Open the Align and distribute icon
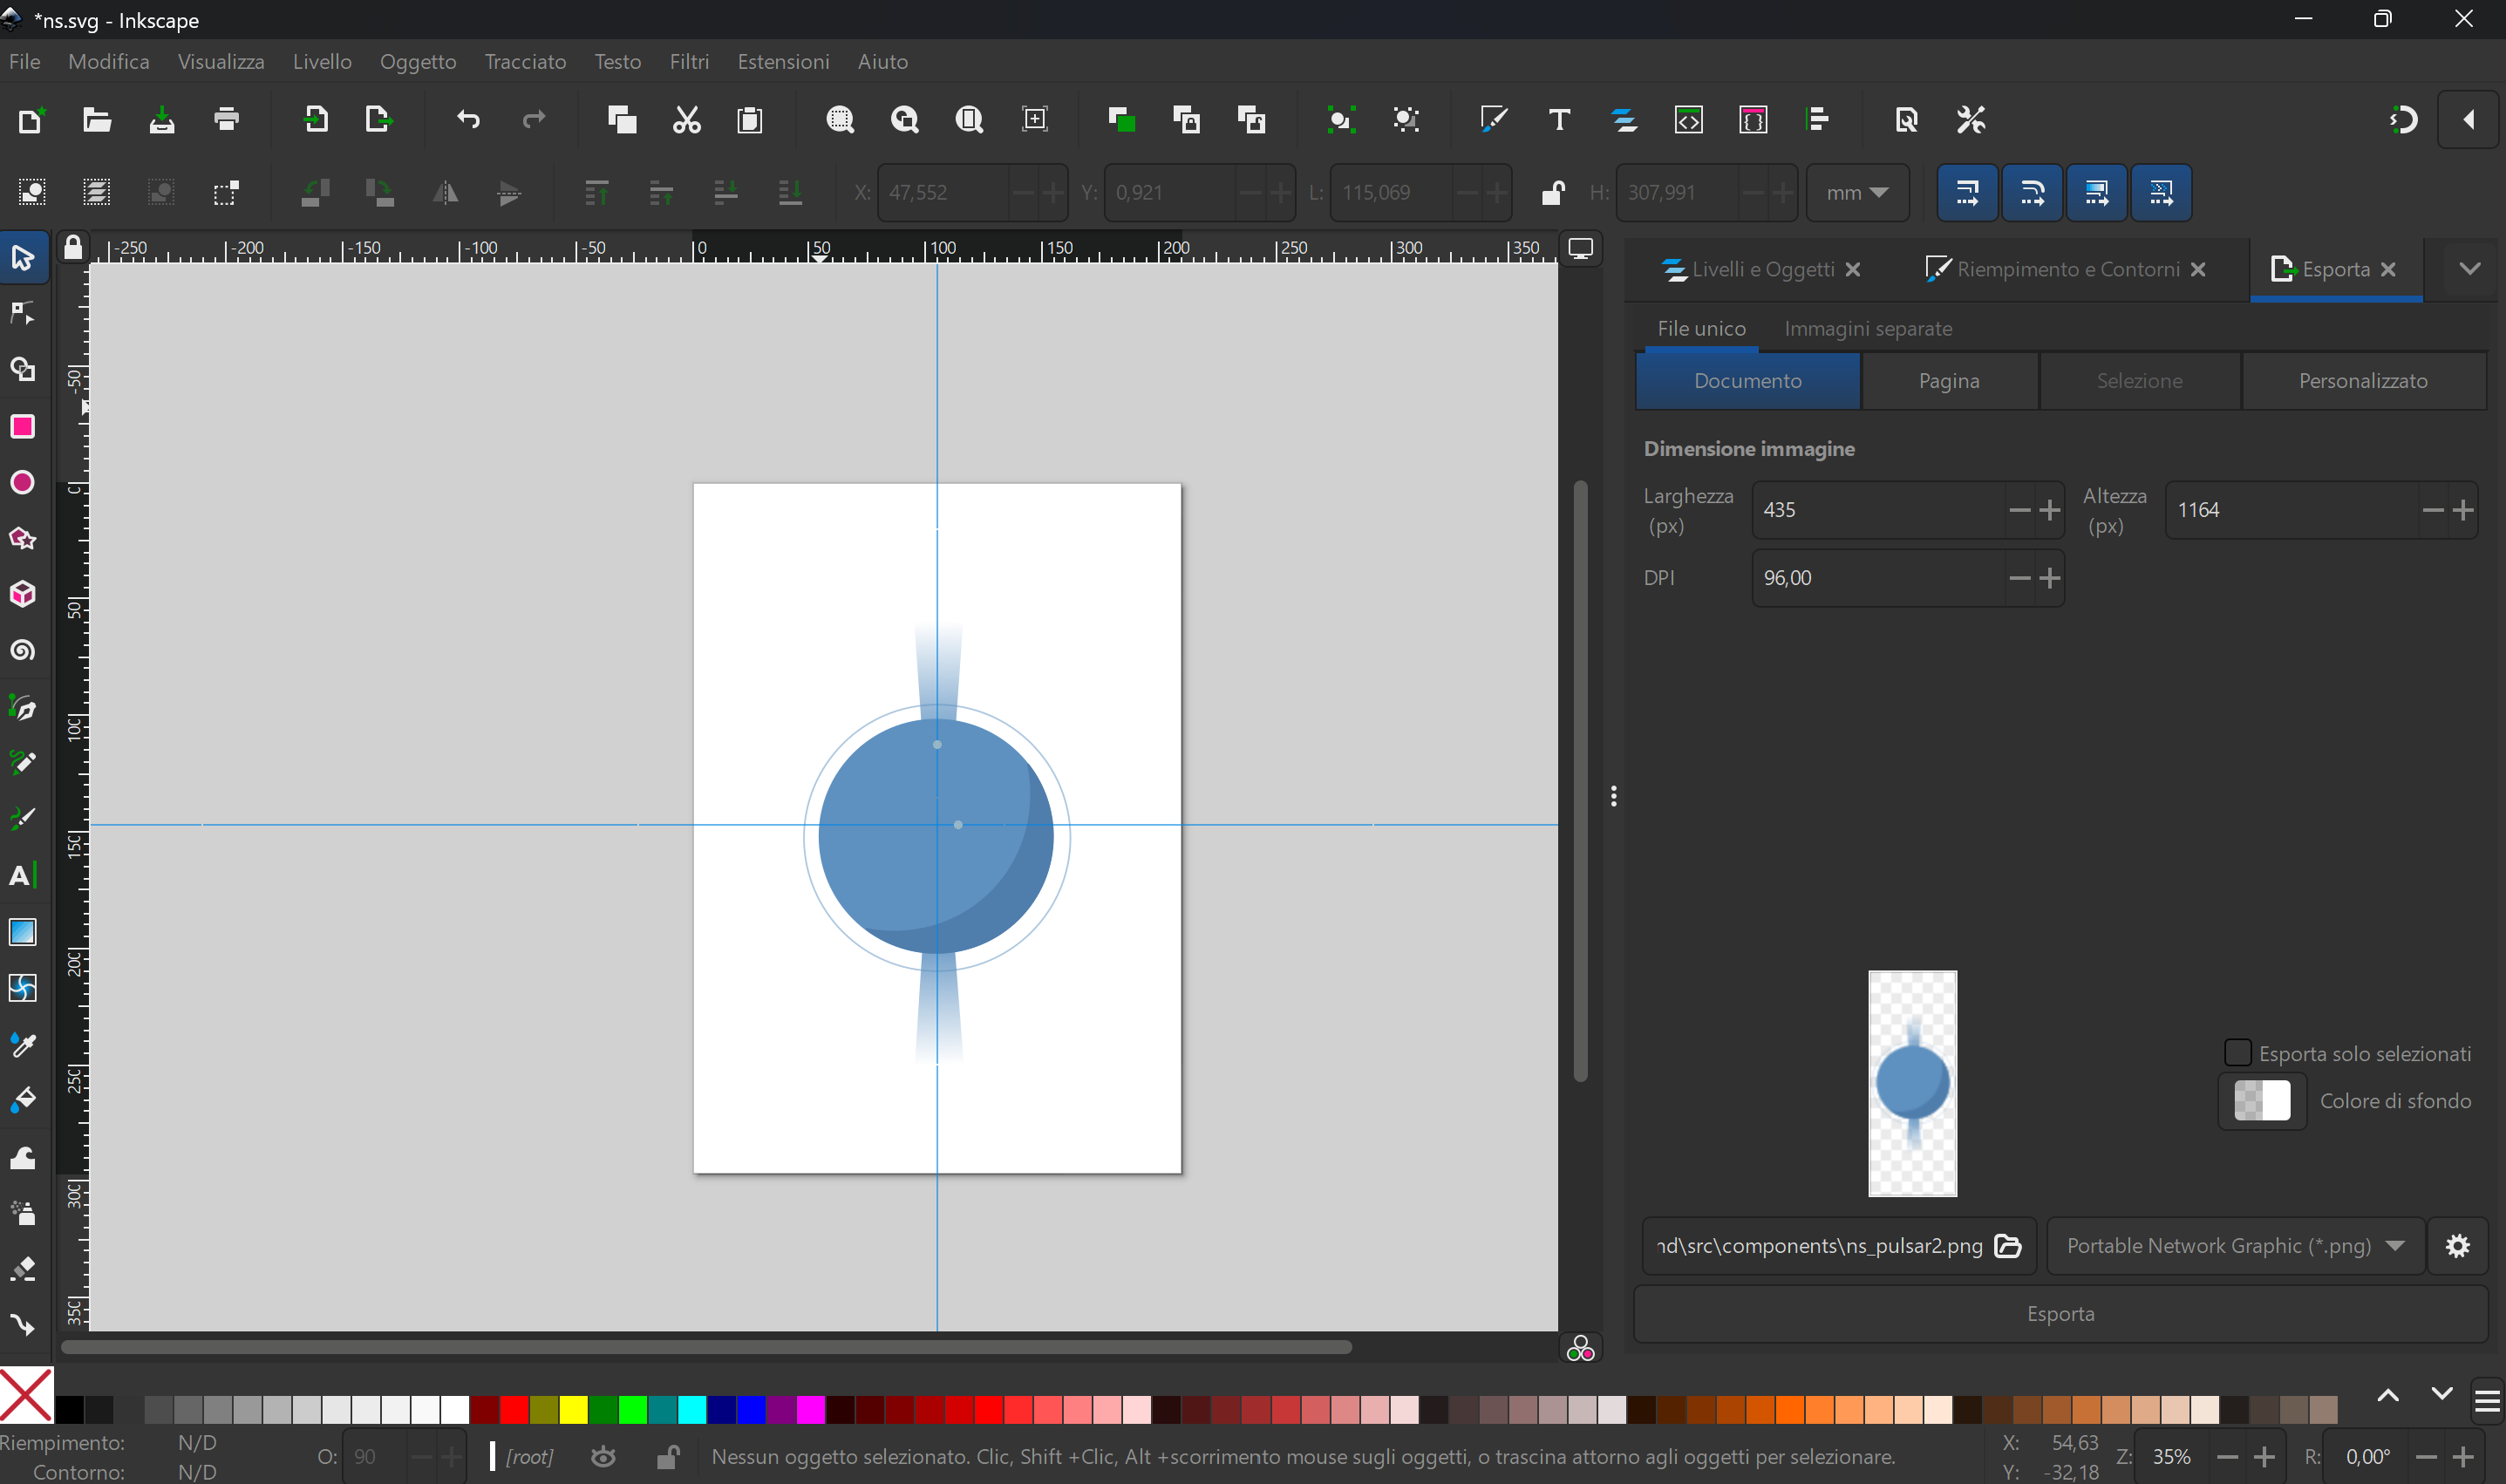 point(1818,120)
